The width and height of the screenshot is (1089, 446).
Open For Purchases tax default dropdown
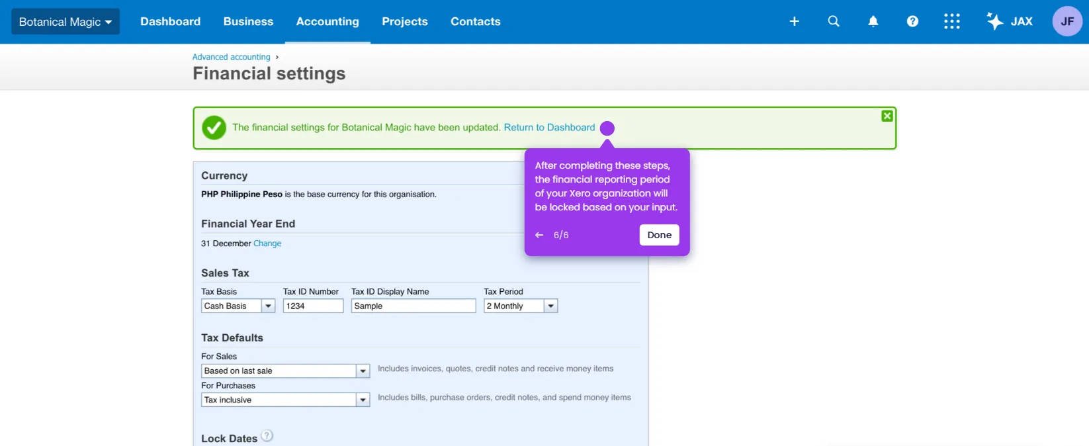(285, 400)
